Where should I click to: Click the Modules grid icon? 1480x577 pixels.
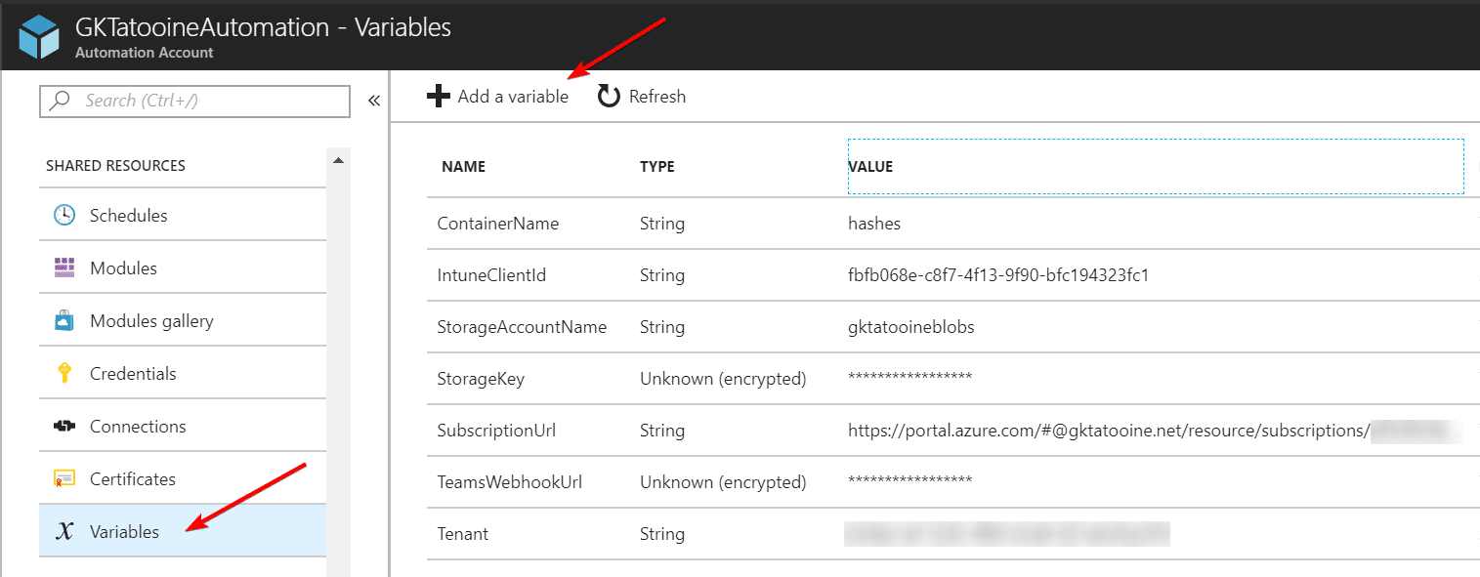(x=64, y=268)
